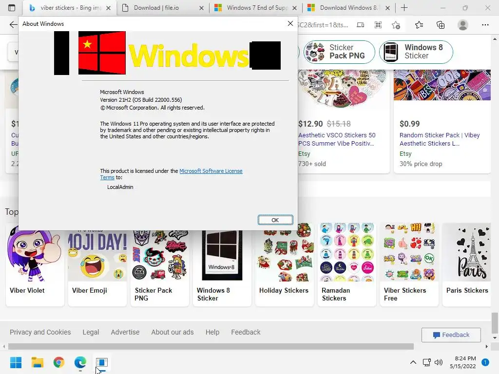The image size is (499, 374).
Task: Open Paris Stickers card
Action: pyautogui.click(x=466, y=264)
